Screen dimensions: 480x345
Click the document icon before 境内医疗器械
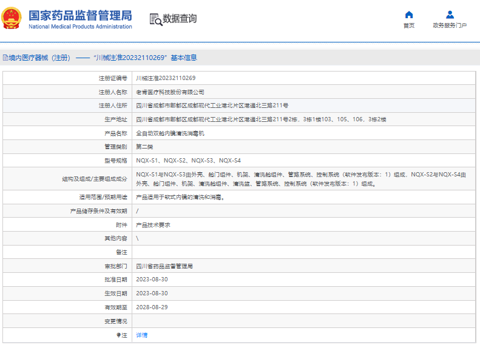5,58
